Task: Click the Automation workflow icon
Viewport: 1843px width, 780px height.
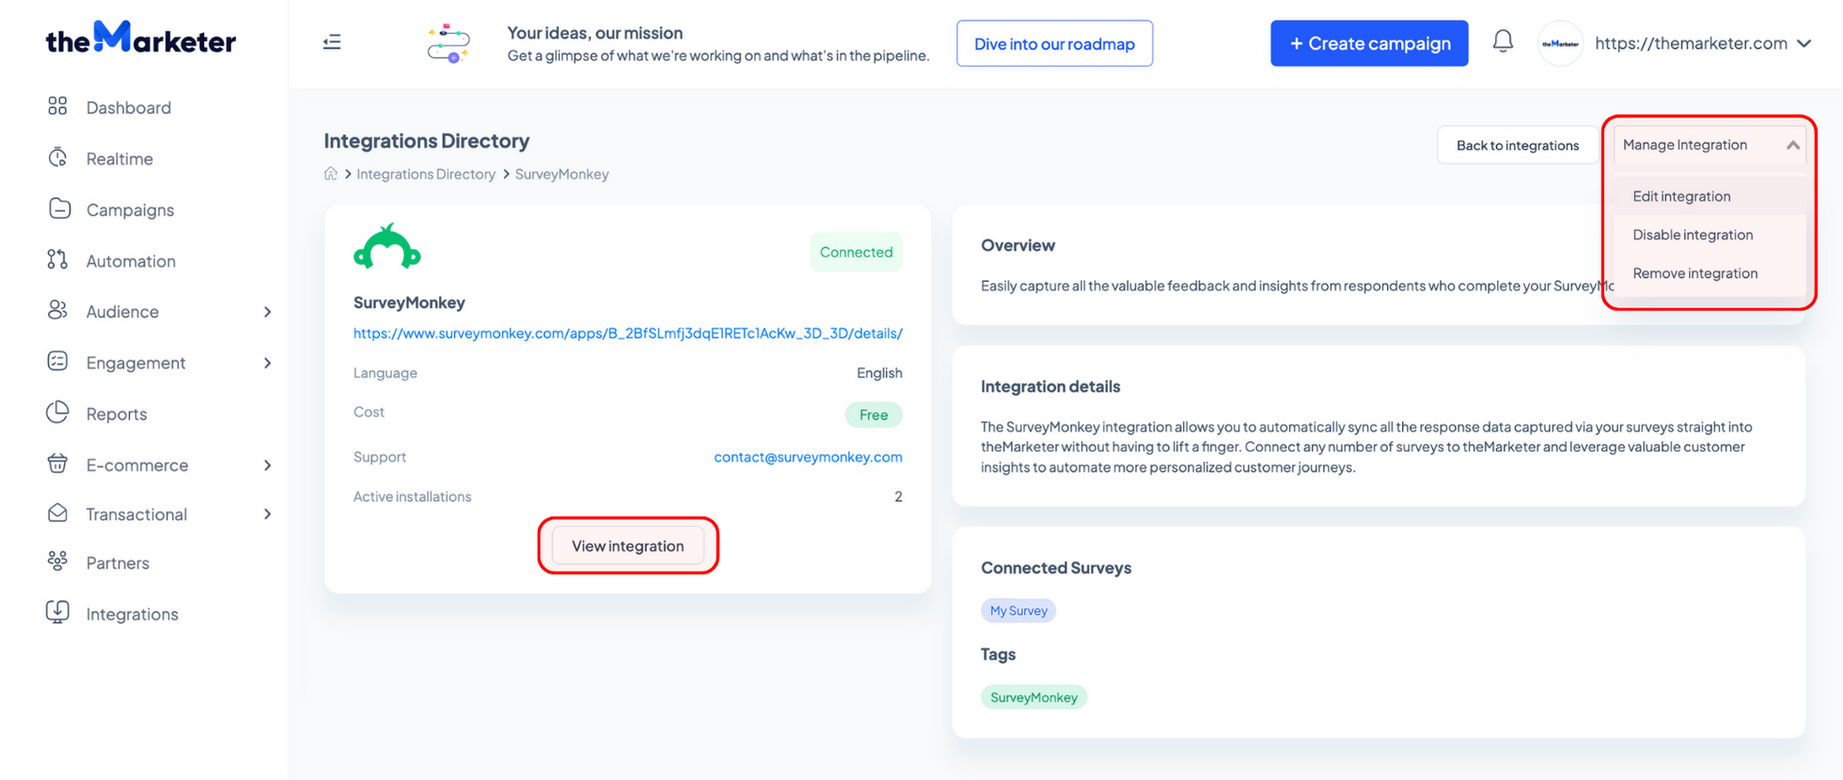Action: pos(57,260)
